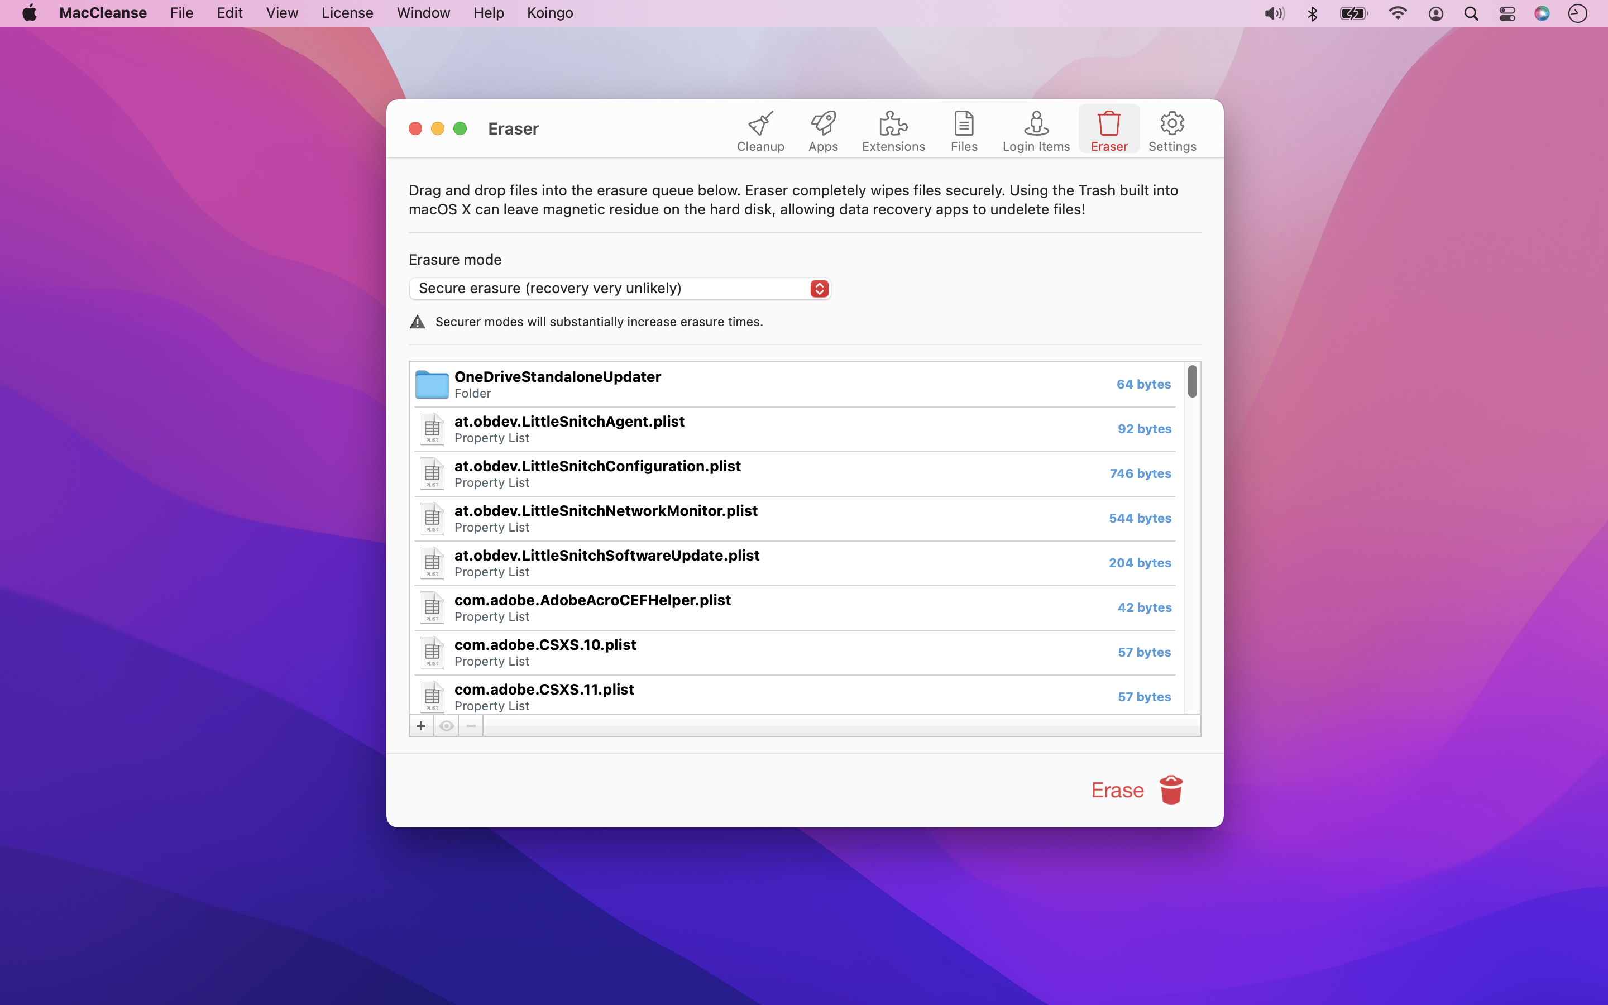The image size is (1608, 1005).
Task: Open Control Center
Action: tap(1507, 13)
